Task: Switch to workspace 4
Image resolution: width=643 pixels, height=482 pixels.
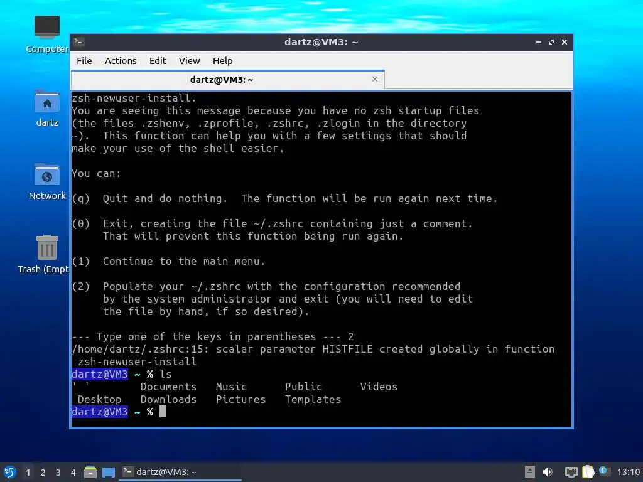Action: tap(73, 473)
